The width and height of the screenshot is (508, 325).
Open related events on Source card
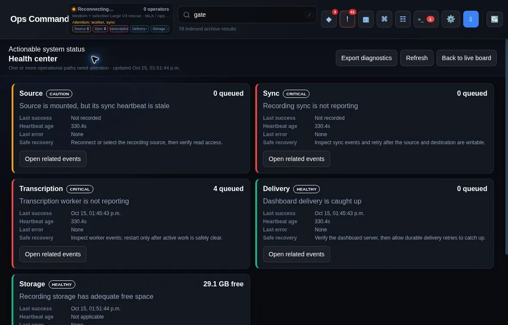click(x=53, y=159)
